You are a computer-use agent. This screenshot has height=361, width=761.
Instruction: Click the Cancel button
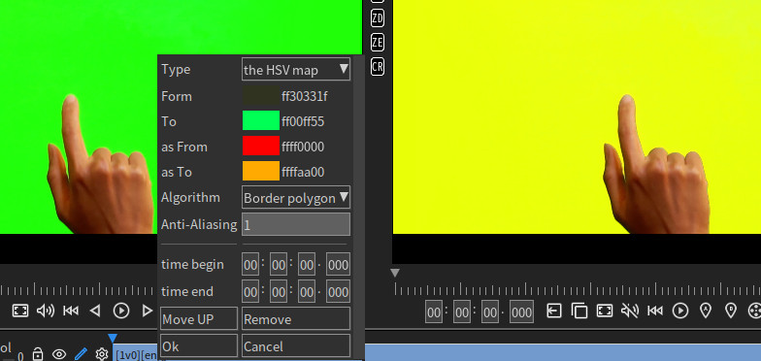click(x=296, y=345)
